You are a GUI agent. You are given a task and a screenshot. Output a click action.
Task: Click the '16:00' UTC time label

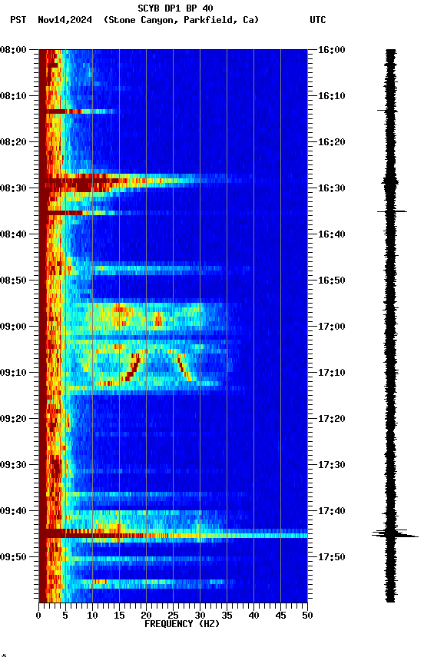pos(332,50)
